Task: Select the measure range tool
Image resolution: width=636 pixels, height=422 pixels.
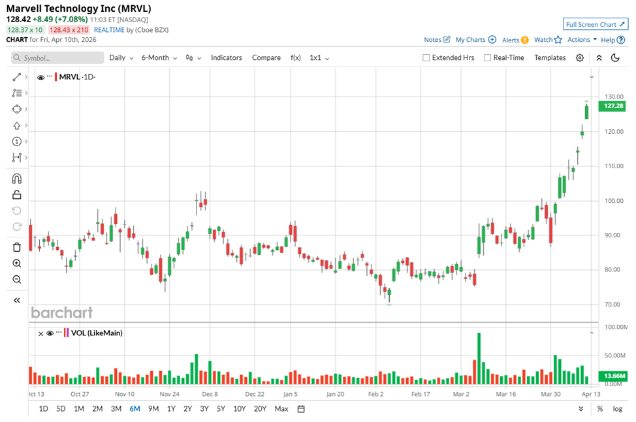Action: (x=16, y=158)
